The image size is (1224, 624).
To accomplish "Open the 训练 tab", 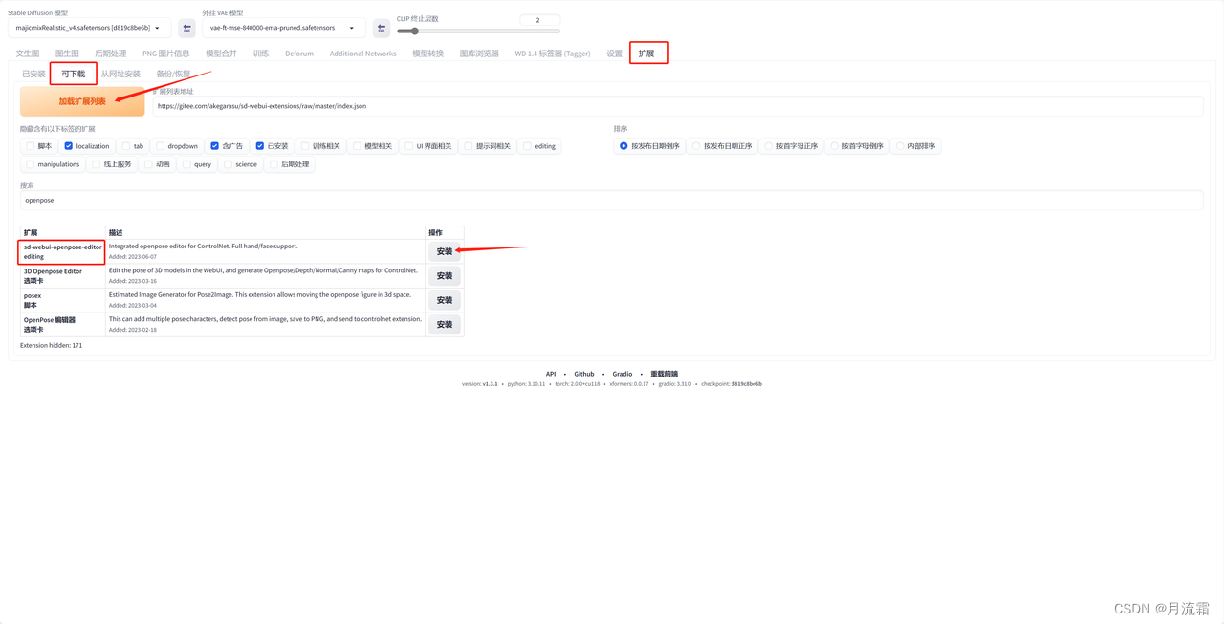I will click(x=261, y=54).
